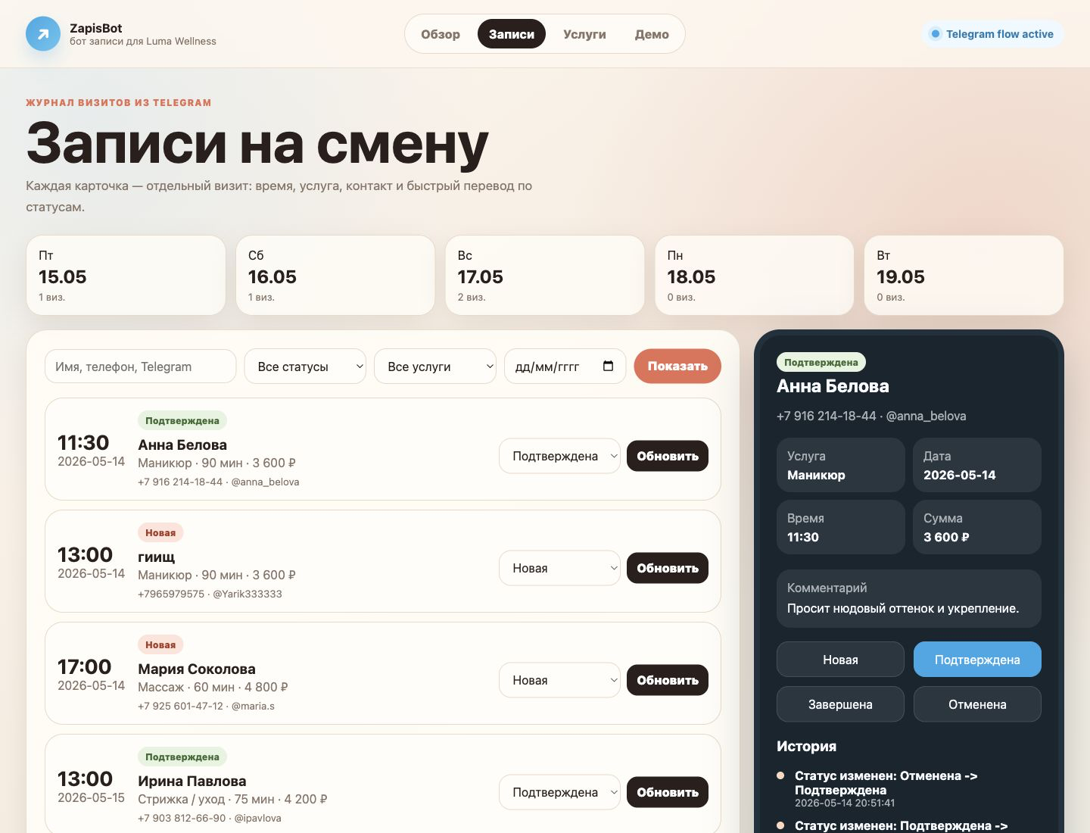Go to the Услуги tab

584,34
